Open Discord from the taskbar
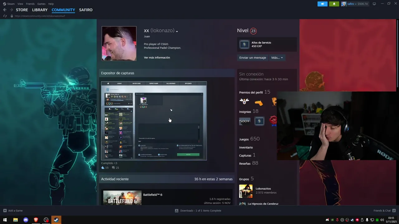399x224 pixels. point(26,220)
